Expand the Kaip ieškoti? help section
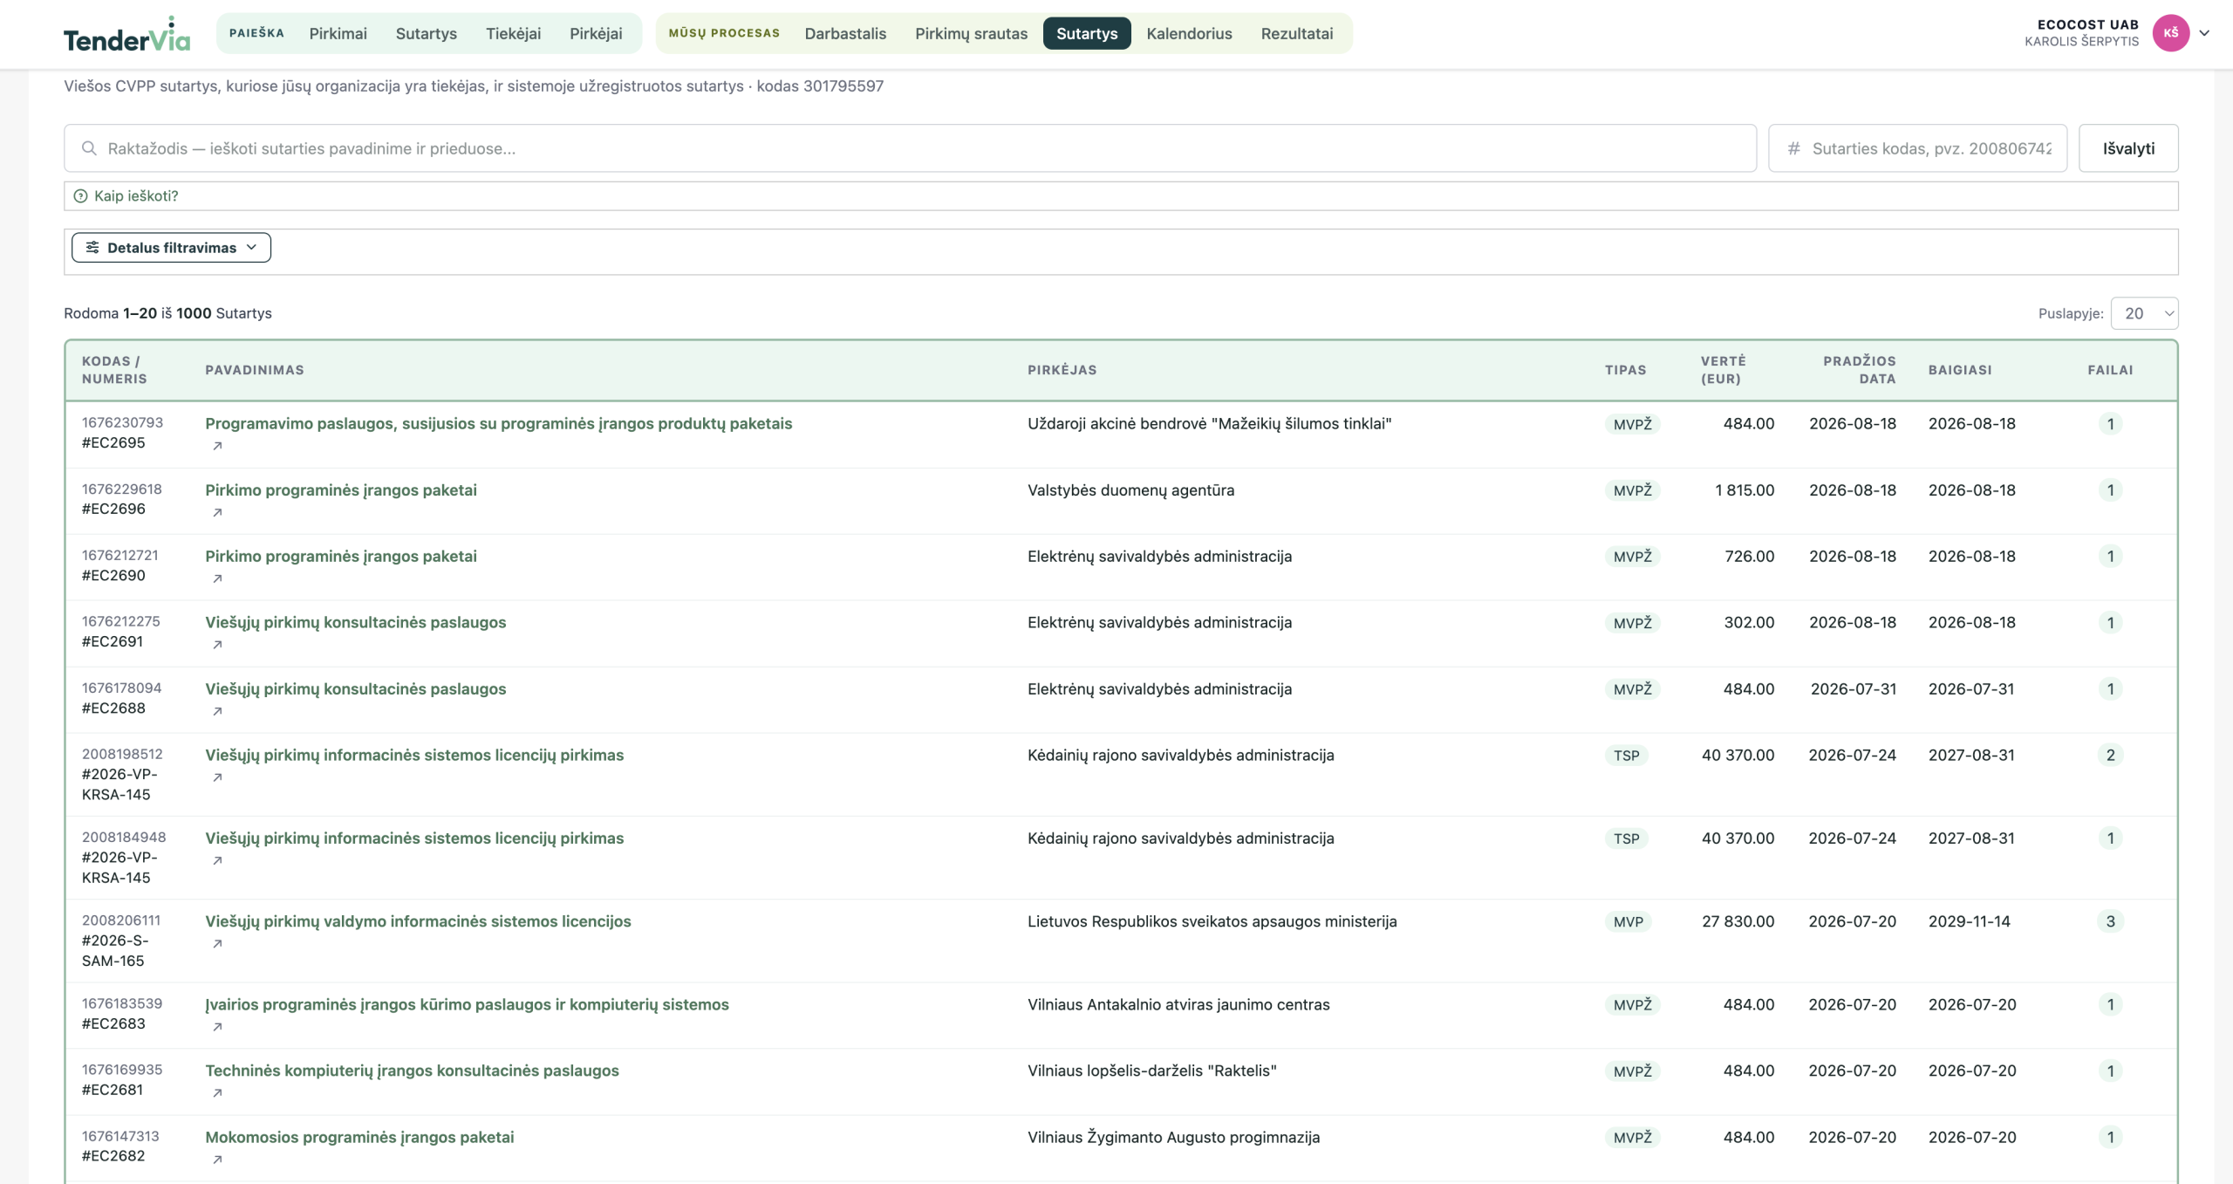 coord(1121,196)
